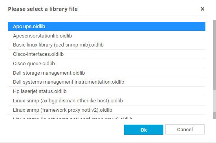Select Apc ups.oidlib entry

[x=106, y=26]
